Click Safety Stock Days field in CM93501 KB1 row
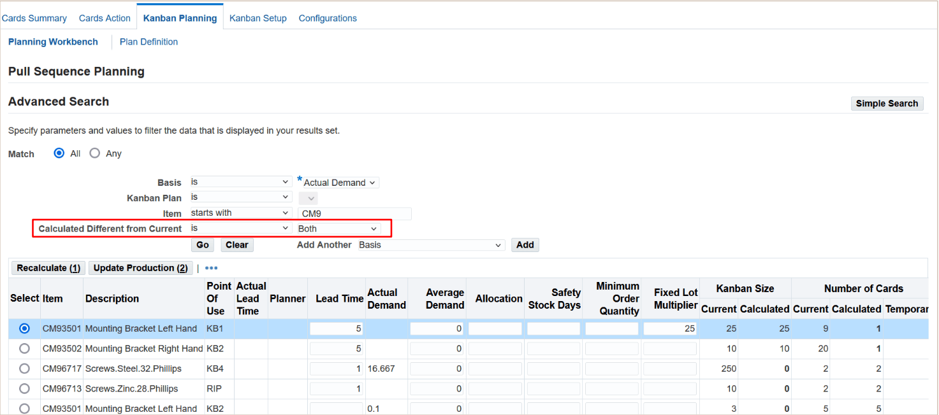This screenshot has width=939, height=415. pos(553,328)
